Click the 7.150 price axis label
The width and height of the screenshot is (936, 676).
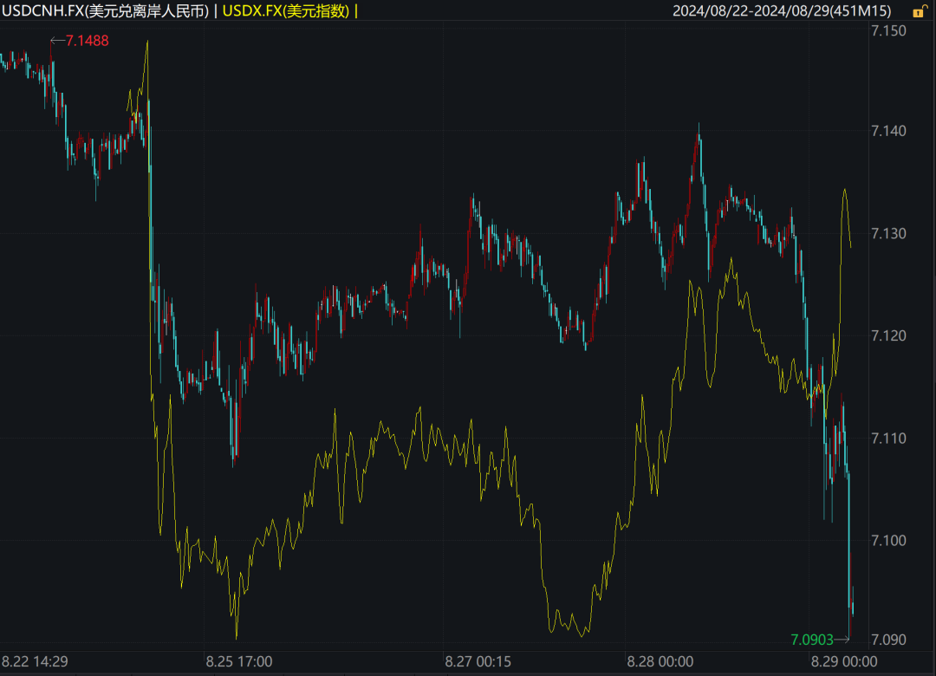coord(887,31)
